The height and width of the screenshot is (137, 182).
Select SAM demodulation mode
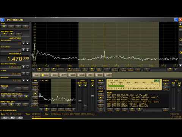click(45, 75)
